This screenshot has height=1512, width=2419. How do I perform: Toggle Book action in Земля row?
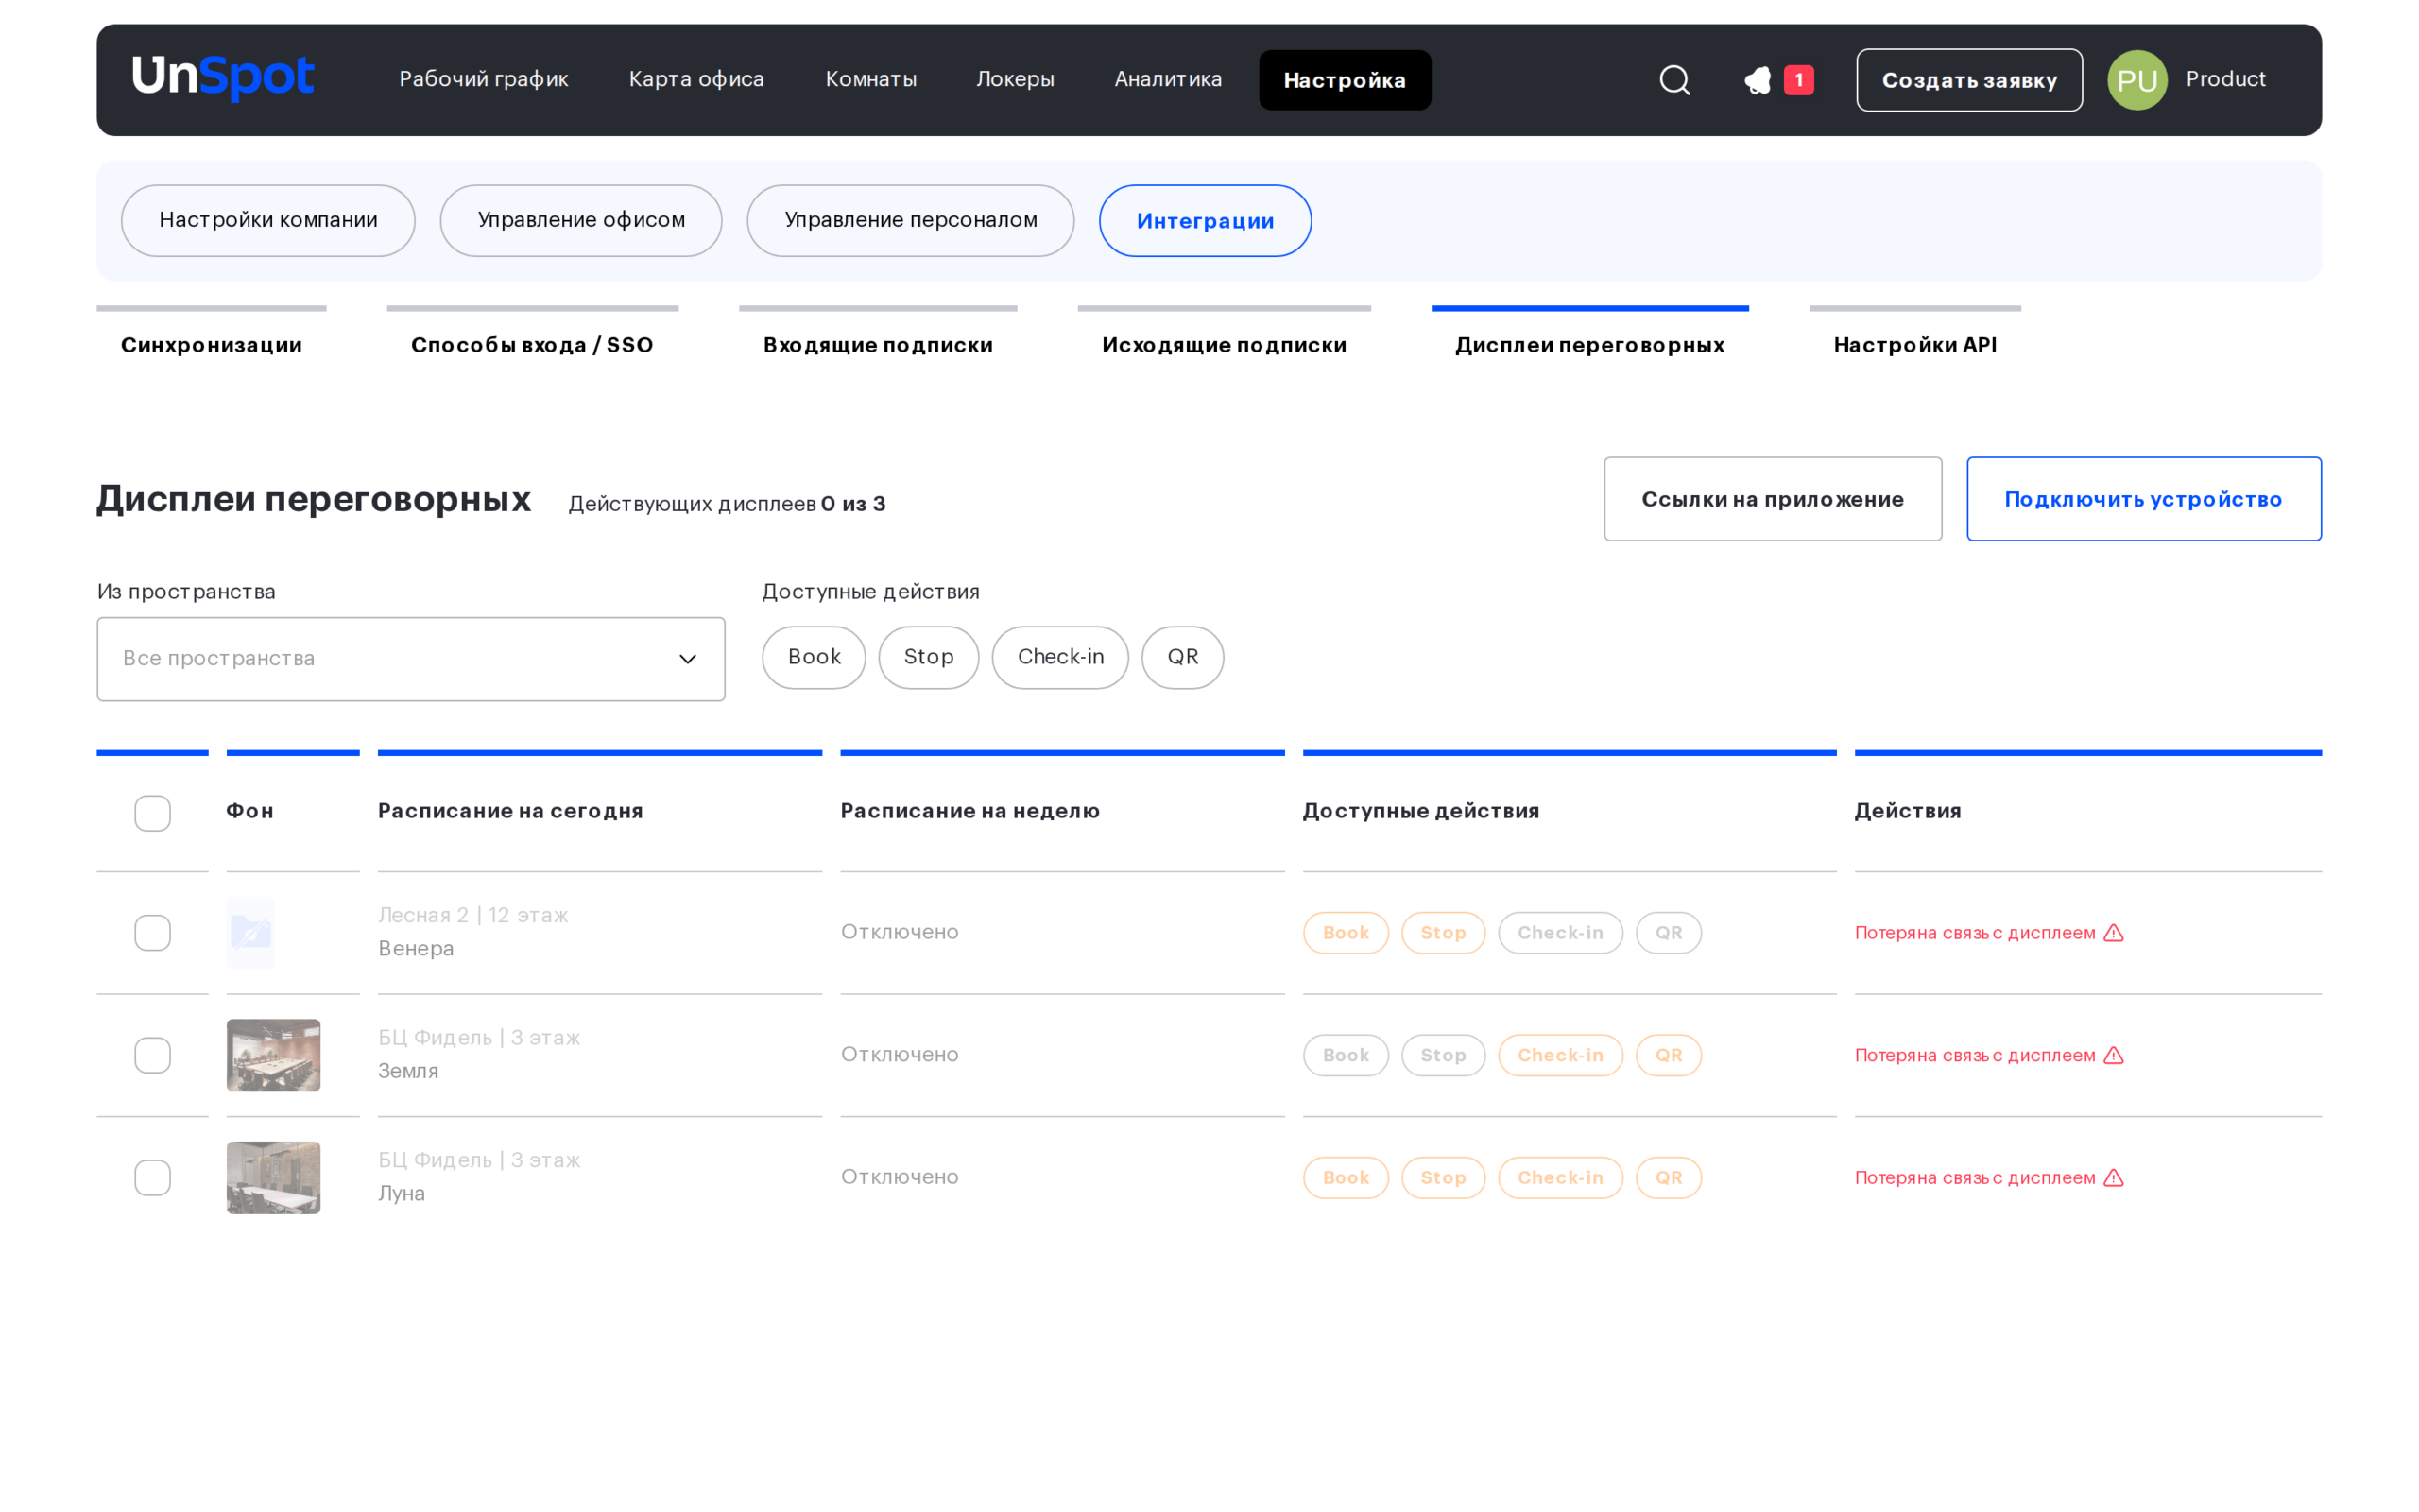1346,1055
